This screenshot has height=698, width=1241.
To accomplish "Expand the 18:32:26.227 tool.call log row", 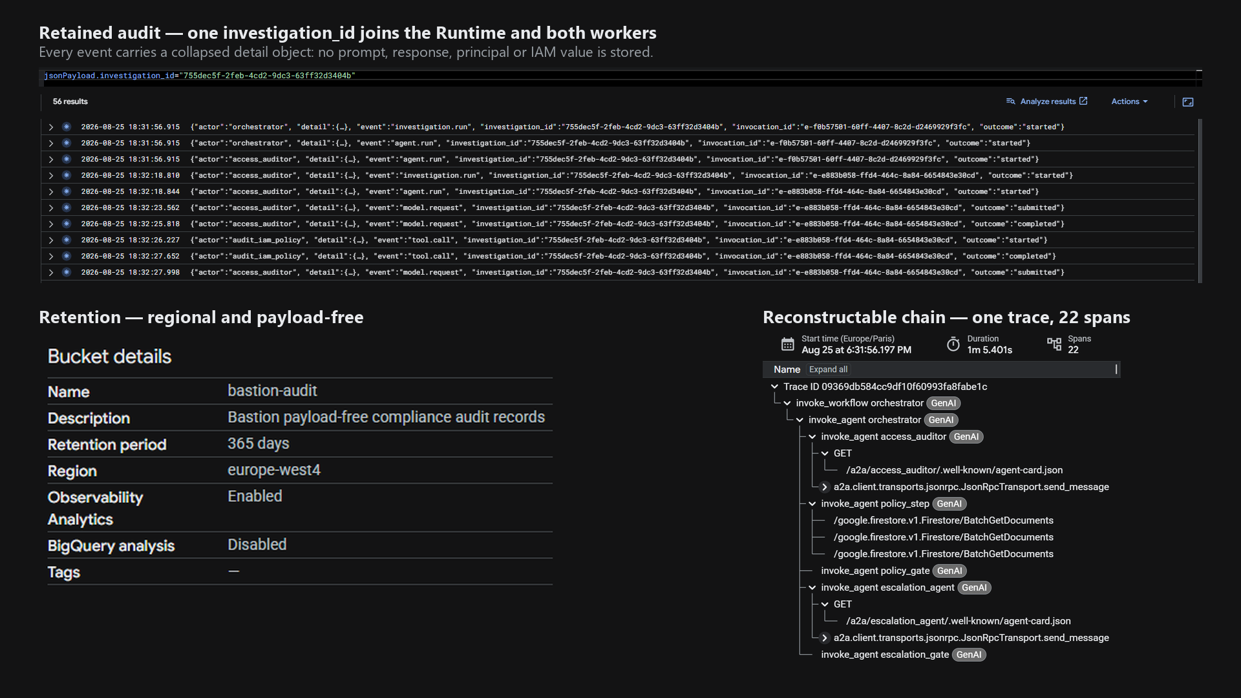I will tap(51, 240).
